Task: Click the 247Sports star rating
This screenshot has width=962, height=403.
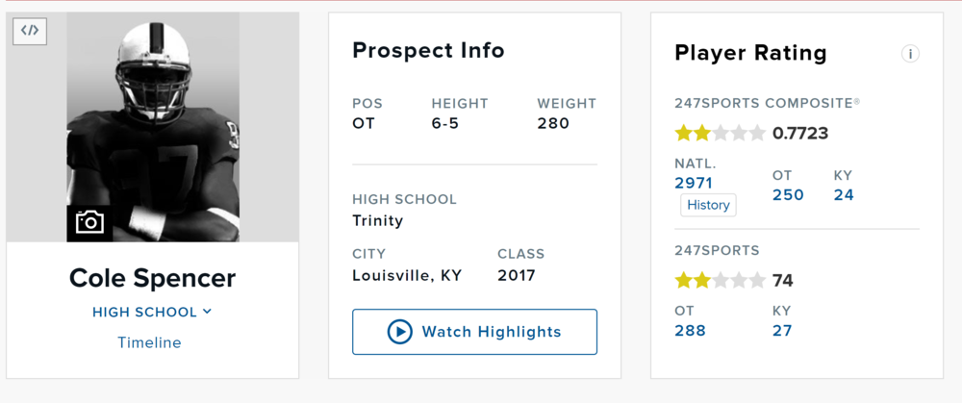Action: pos(720,281)
